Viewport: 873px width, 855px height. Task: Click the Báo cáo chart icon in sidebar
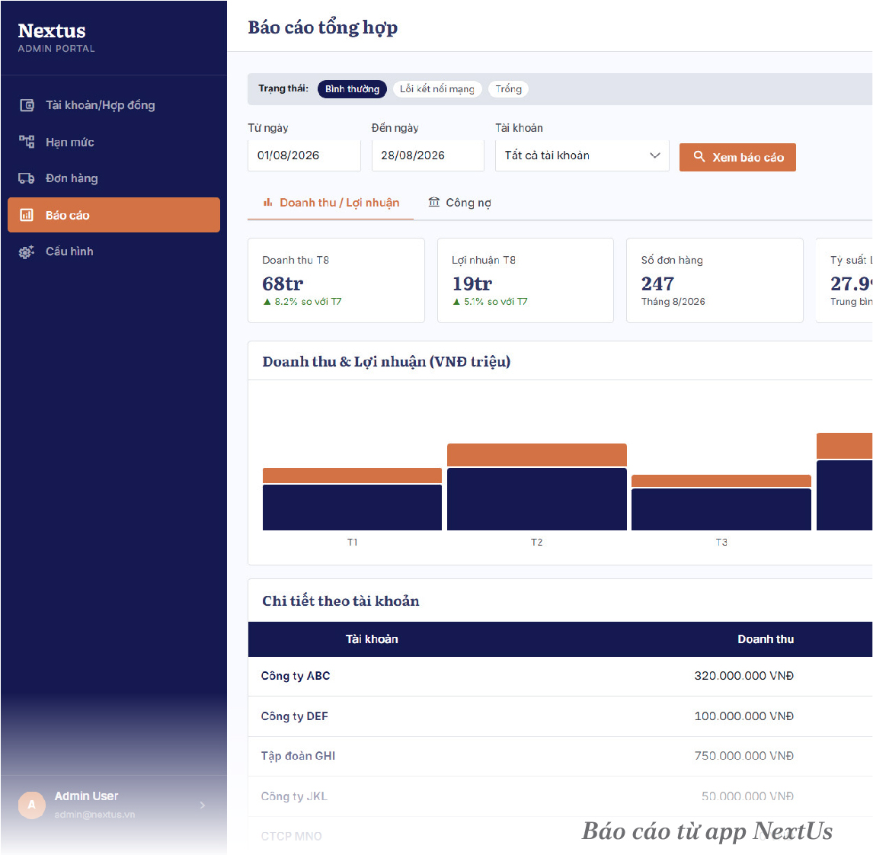coord(27,215)
